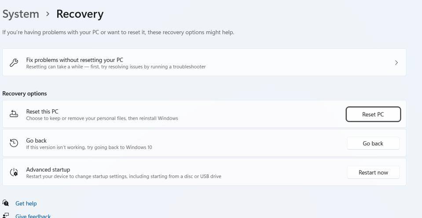Image resolution: width=422 pixels, height=218 pixels.
Task: Click the Get help headset icon
Action: coord(6,203)
